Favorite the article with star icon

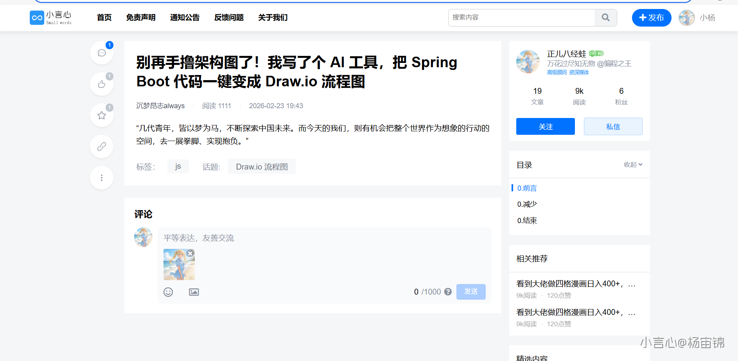[x=102, y=116]
